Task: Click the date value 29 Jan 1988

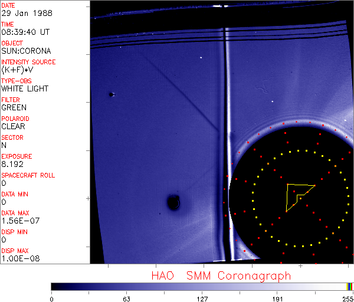Action: [25, 13]
